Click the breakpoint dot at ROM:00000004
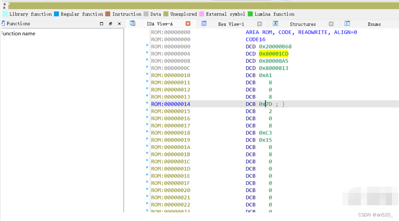Image resolution: width=399 pixels, height=221 pixels. 147,52
